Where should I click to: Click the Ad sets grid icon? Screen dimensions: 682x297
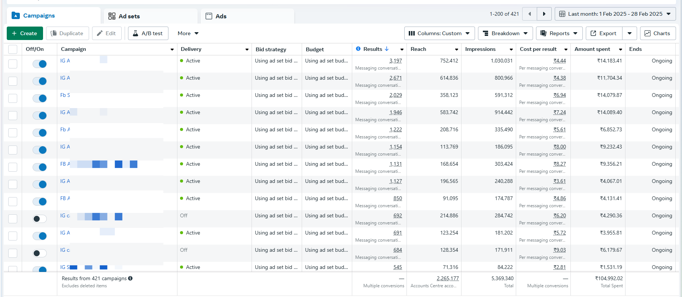[112, 16]
